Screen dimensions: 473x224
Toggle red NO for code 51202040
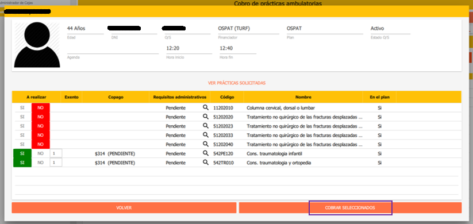click(40, 144)
